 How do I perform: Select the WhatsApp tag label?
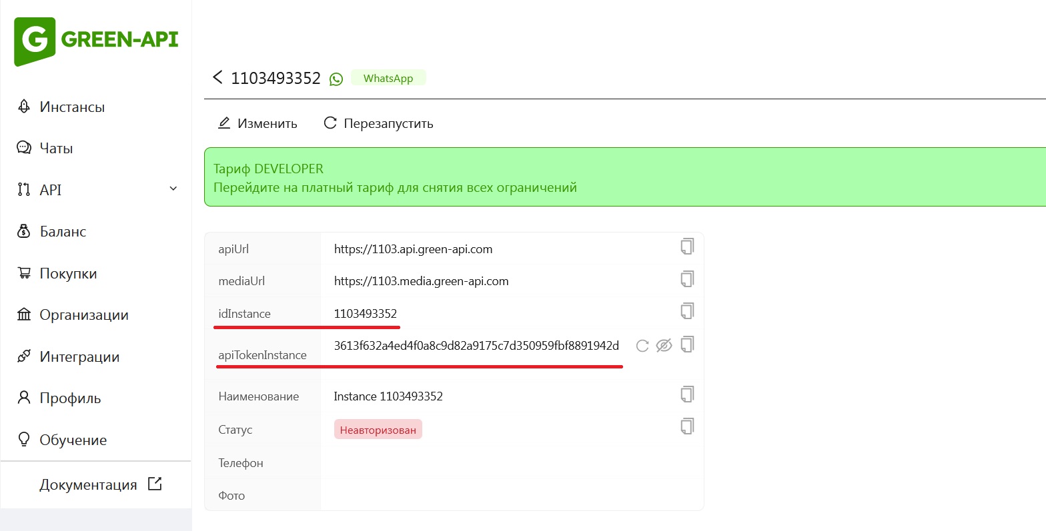pyautogui.click(x=388, y=78)
